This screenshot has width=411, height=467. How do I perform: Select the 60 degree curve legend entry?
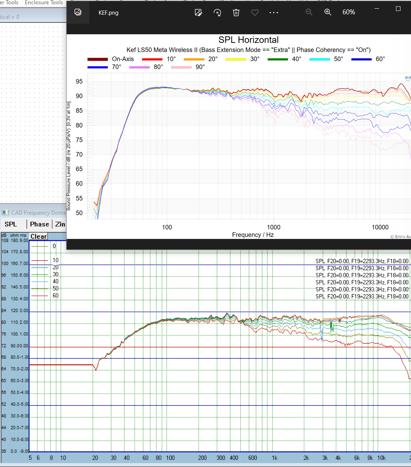[45, 296]
